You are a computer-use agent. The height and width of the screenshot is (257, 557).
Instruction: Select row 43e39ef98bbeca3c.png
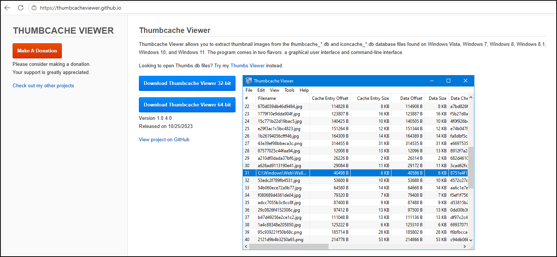pyautogui.click(x=356, y=143)
